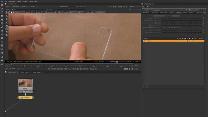The height and width of the screenshot is (117, 208).
Task: Toggle the hardness pressure checkbox
Action: 166,28
